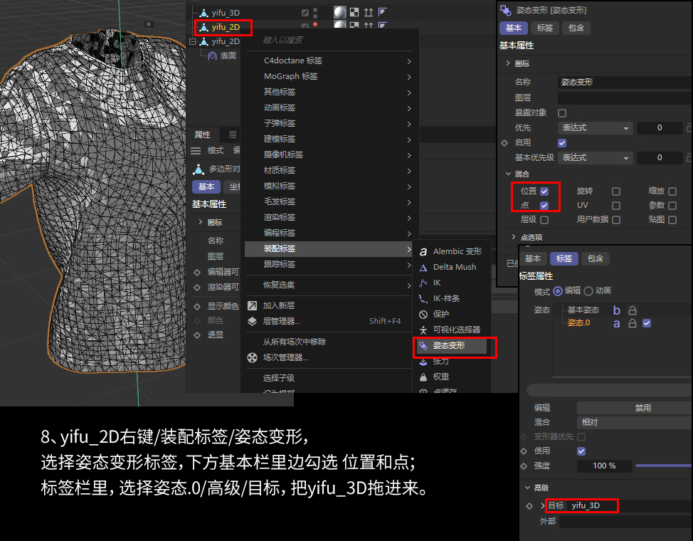
Task: Open the 表达式 priority dropdown
Action: 596,128
